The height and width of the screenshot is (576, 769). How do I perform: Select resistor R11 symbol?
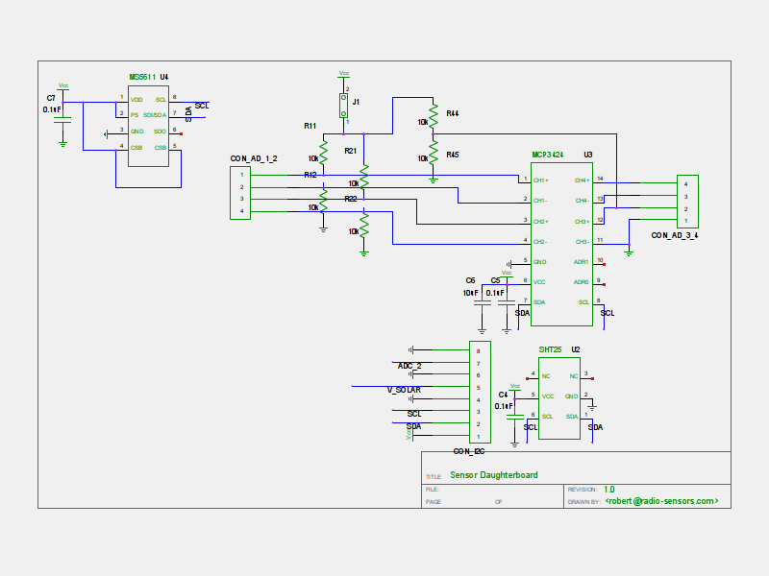click(x=323, y=153)
